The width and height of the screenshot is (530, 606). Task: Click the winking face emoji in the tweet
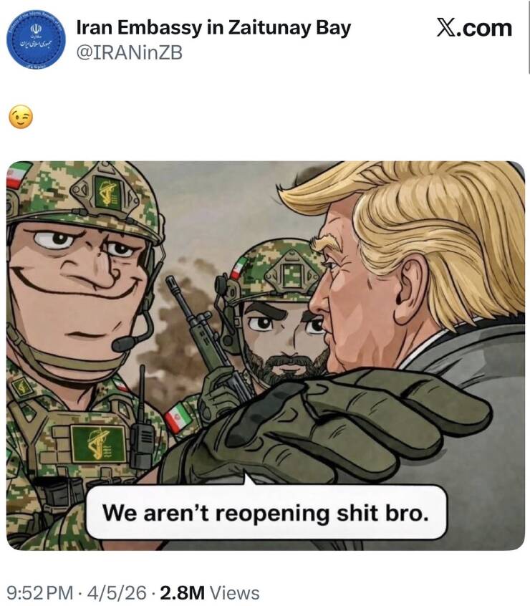click(x=21, y=116)
